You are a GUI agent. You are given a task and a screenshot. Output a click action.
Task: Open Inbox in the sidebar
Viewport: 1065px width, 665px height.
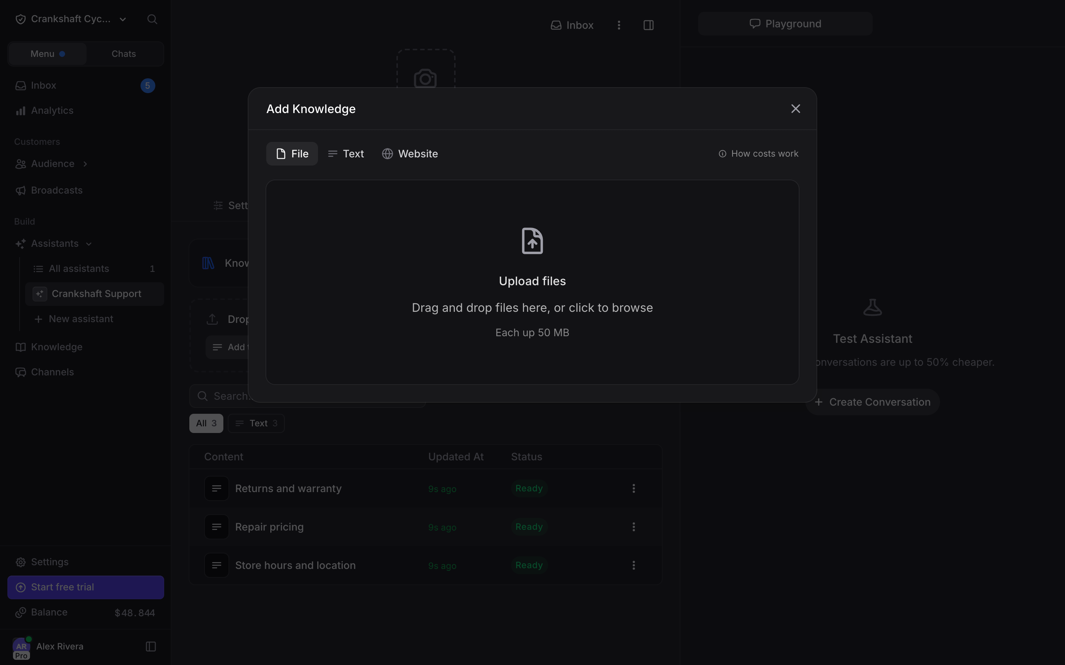pyautogui.click(x=86, y=85)
